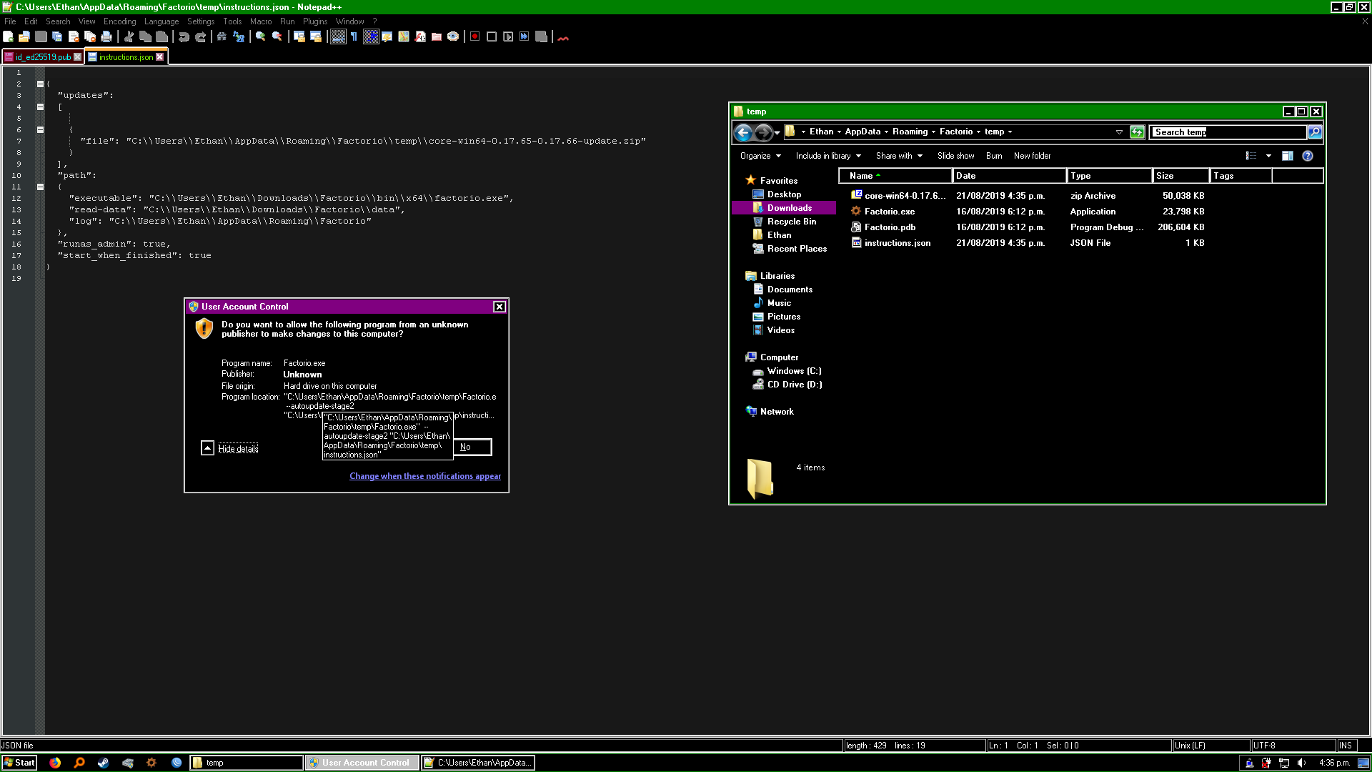Image resolution: width=1372 pixels, height=772 pixels.
Task: Collapse UAC details with Hide details arrow
Action: 207,447
